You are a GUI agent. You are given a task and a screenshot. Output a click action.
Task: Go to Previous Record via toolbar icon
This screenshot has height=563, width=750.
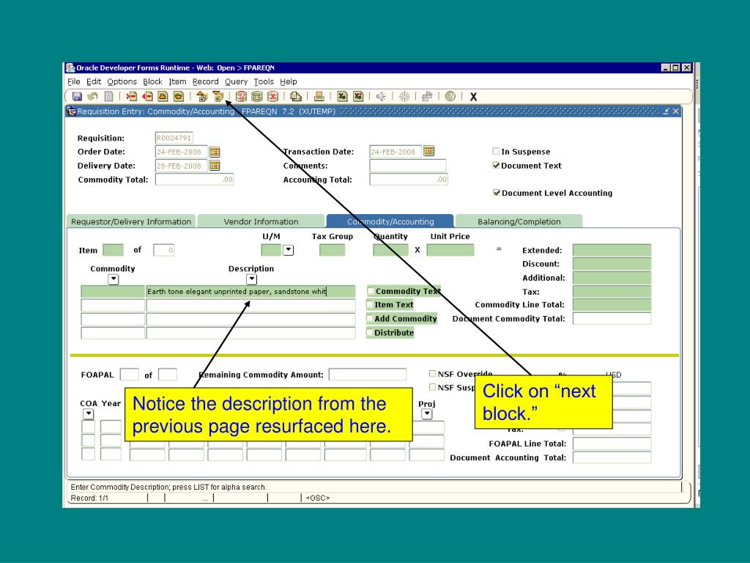click(163, 96)
